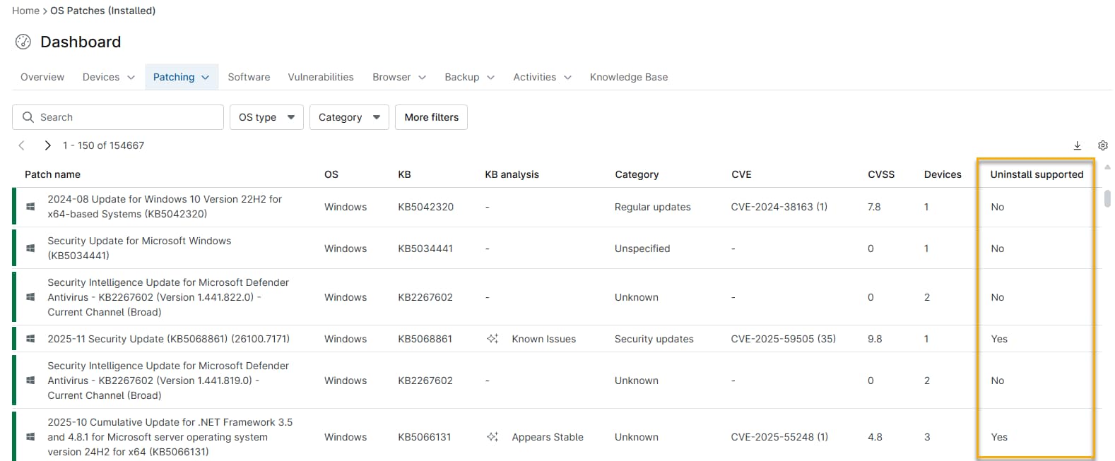This screenshot has height=461, width=1115.
Task: Expand the OS type filter dropdown
Action: click(266, 117)
